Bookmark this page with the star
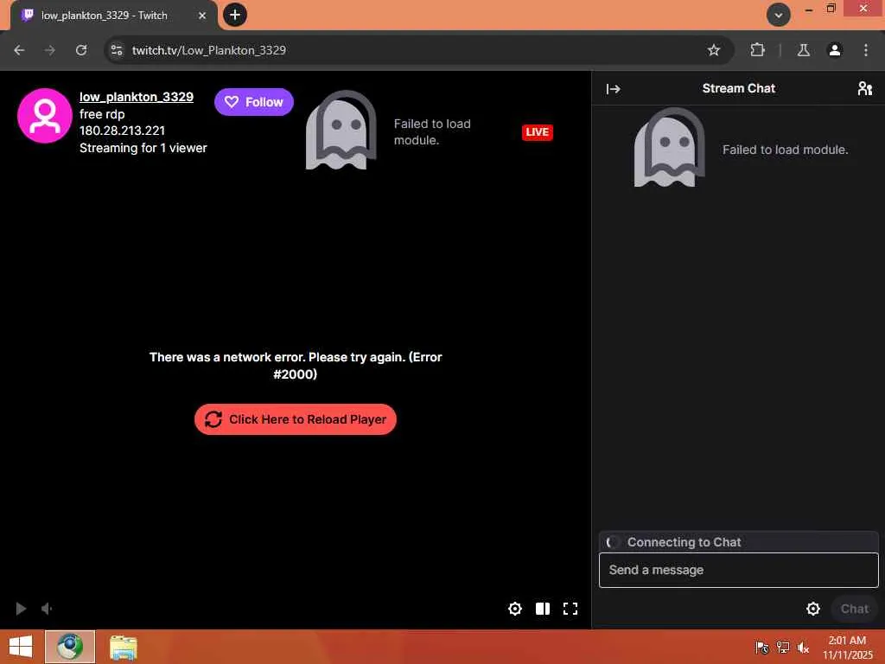 [713, 50]
